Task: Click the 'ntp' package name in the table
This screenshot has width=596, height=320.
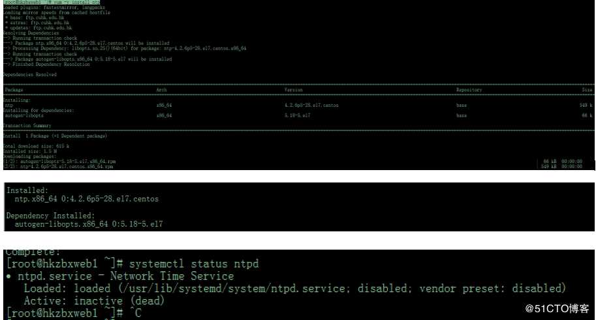Action: pyautogui.click(x=9, y=106)
